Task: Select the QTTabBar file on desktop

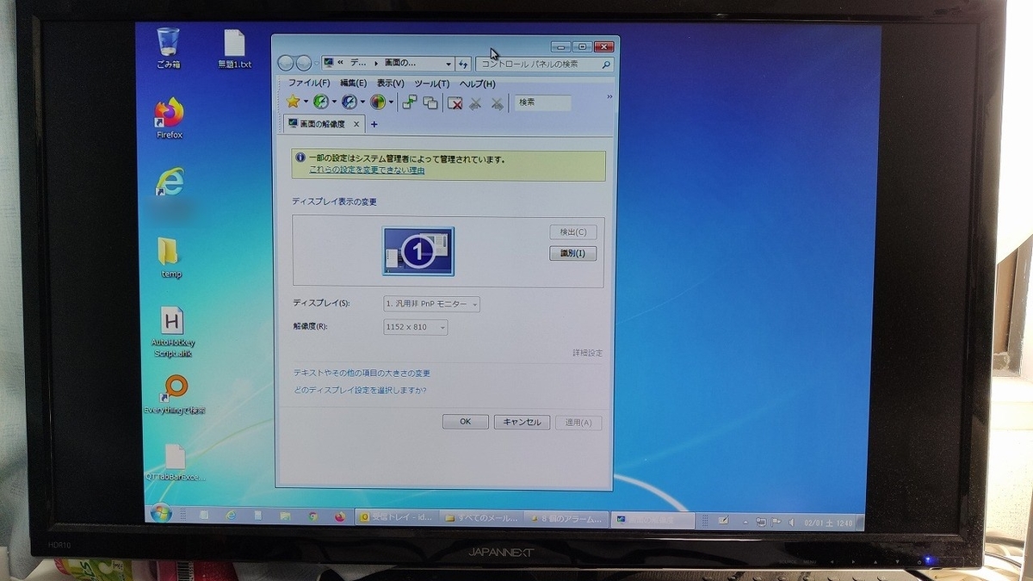Action: (175, 464)
